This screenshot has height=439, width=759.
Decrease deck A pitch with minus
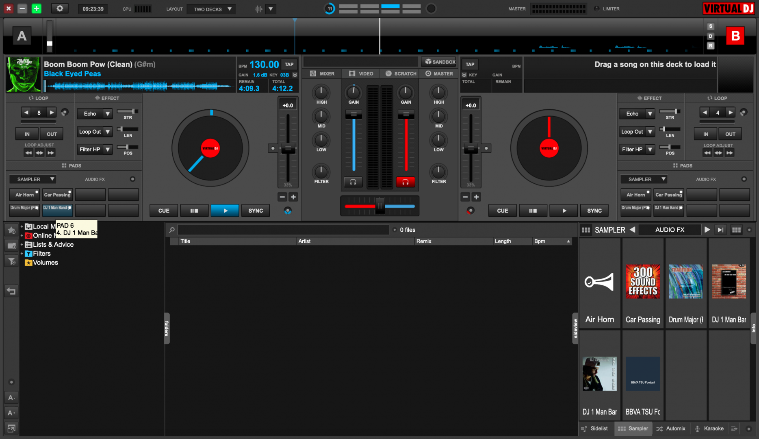[x=282, y=197]
